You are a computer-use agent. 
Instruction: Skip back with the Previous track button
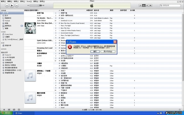coord(7,5)
